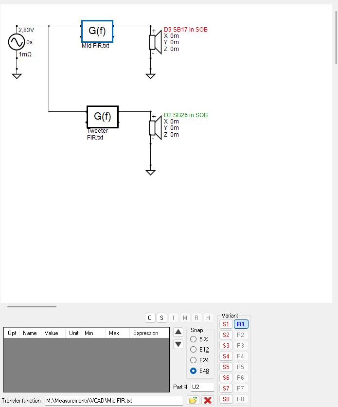Store variant S4
The width and height of the screenshot is (338, 407).
point(226,356)
